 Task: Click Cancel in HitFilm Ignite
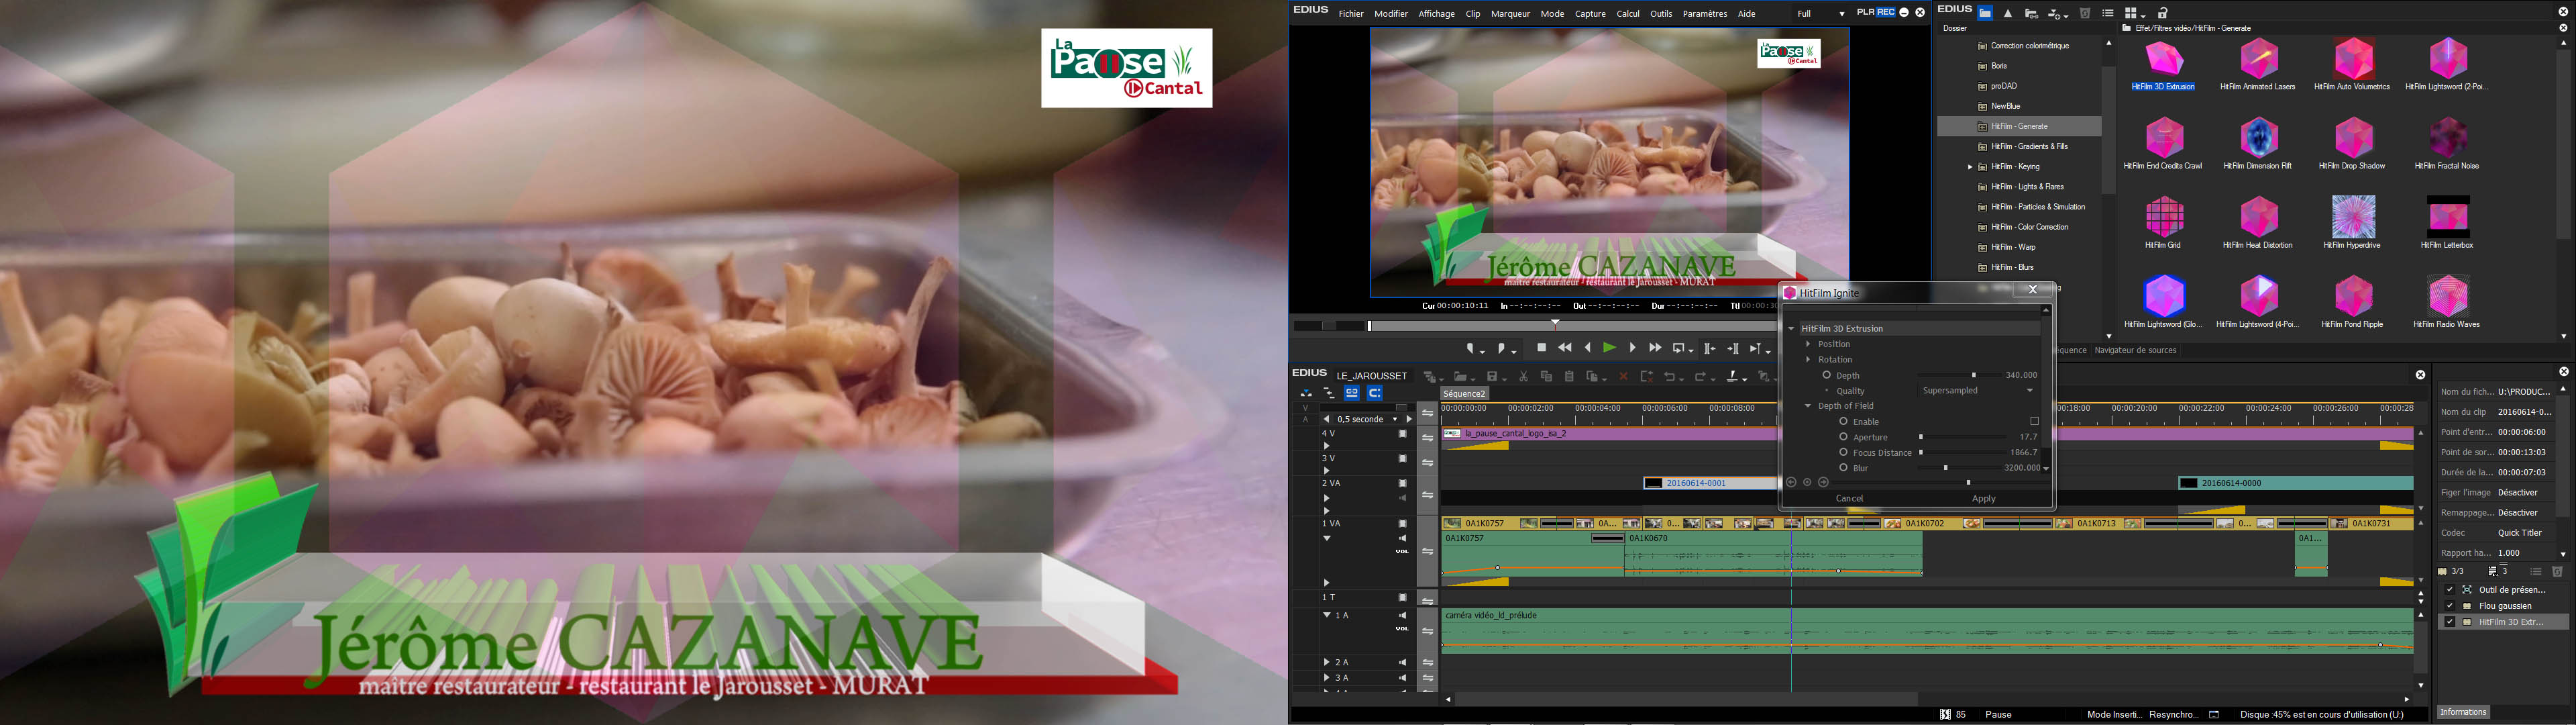(1850, 499)
